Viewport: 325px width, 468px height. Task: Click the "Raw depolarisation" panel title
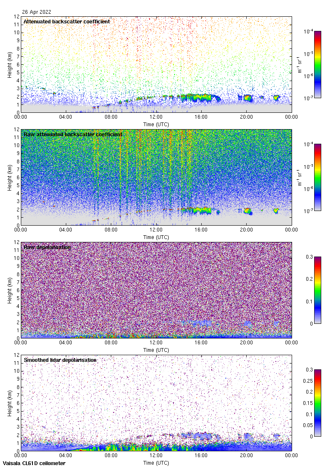(x=47, y=247)
